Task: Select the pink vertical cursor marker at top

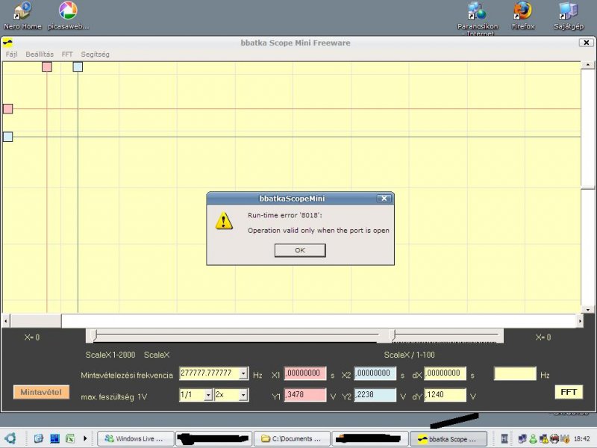Action: click(x=47, y=67)
